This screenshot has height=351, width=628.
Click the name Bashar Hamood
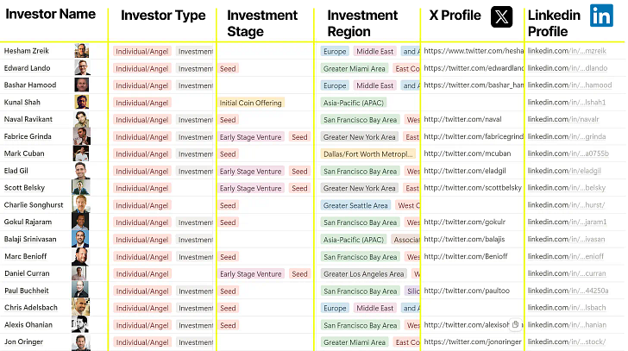point(30,85)
